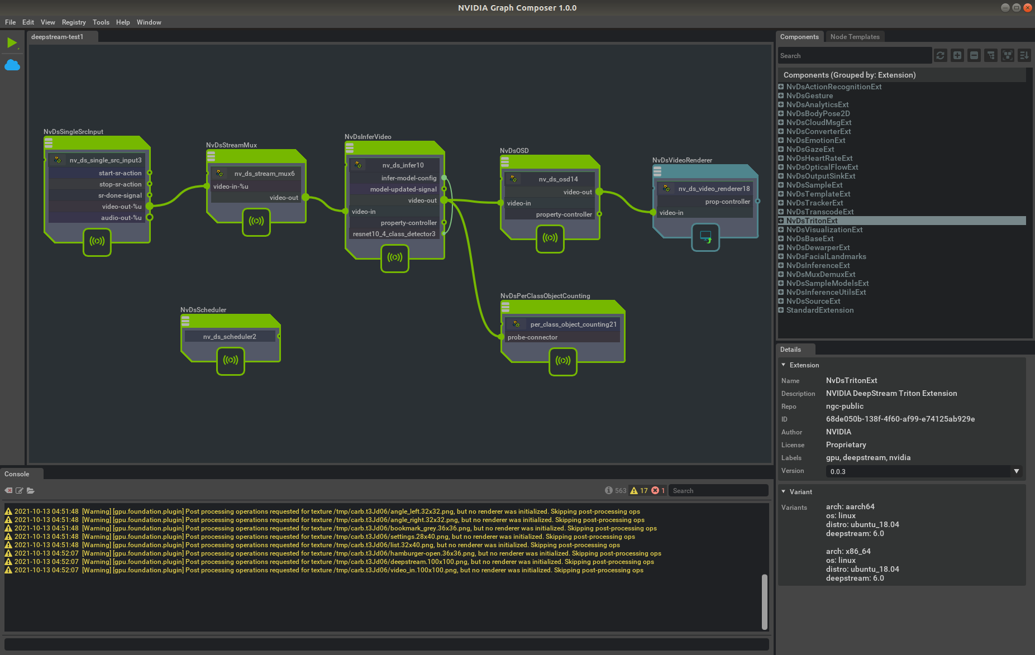Open the Registry menu
This screenshot has height=655, width=1035.
(x=74, y=22)
